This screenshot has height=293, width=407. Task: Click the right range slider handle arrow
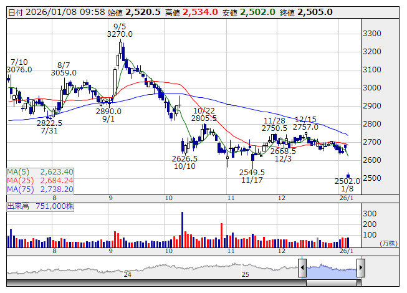pyautogui.click(x=361, y=268)
